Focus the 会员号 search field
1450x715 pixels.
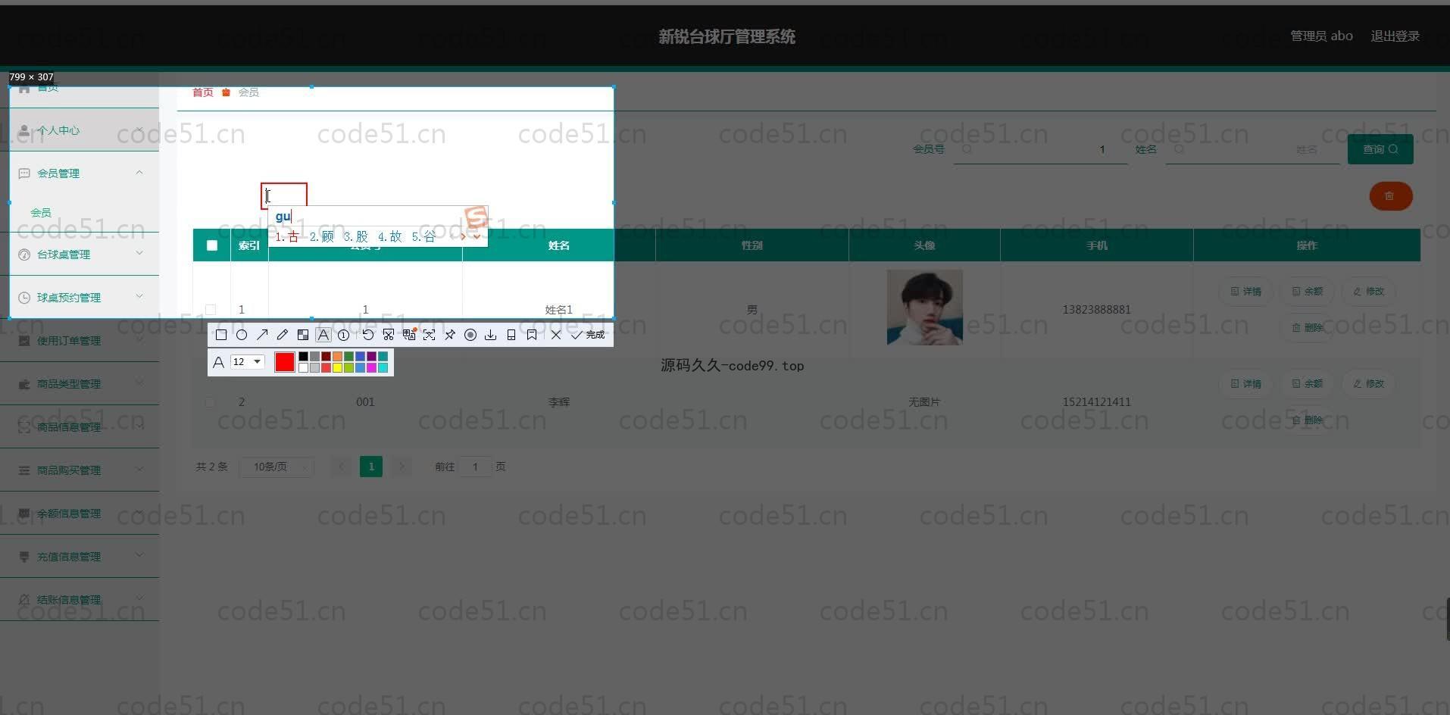tap(1040, 149)
